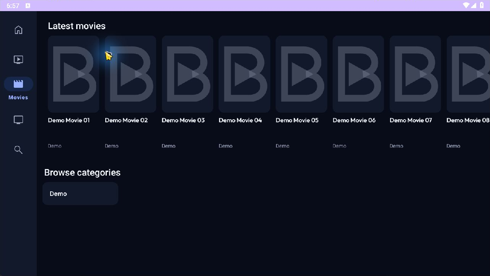
Task: Click the Demo Movie 04 title
Action: pyautogui.click(x=240, y=120)
